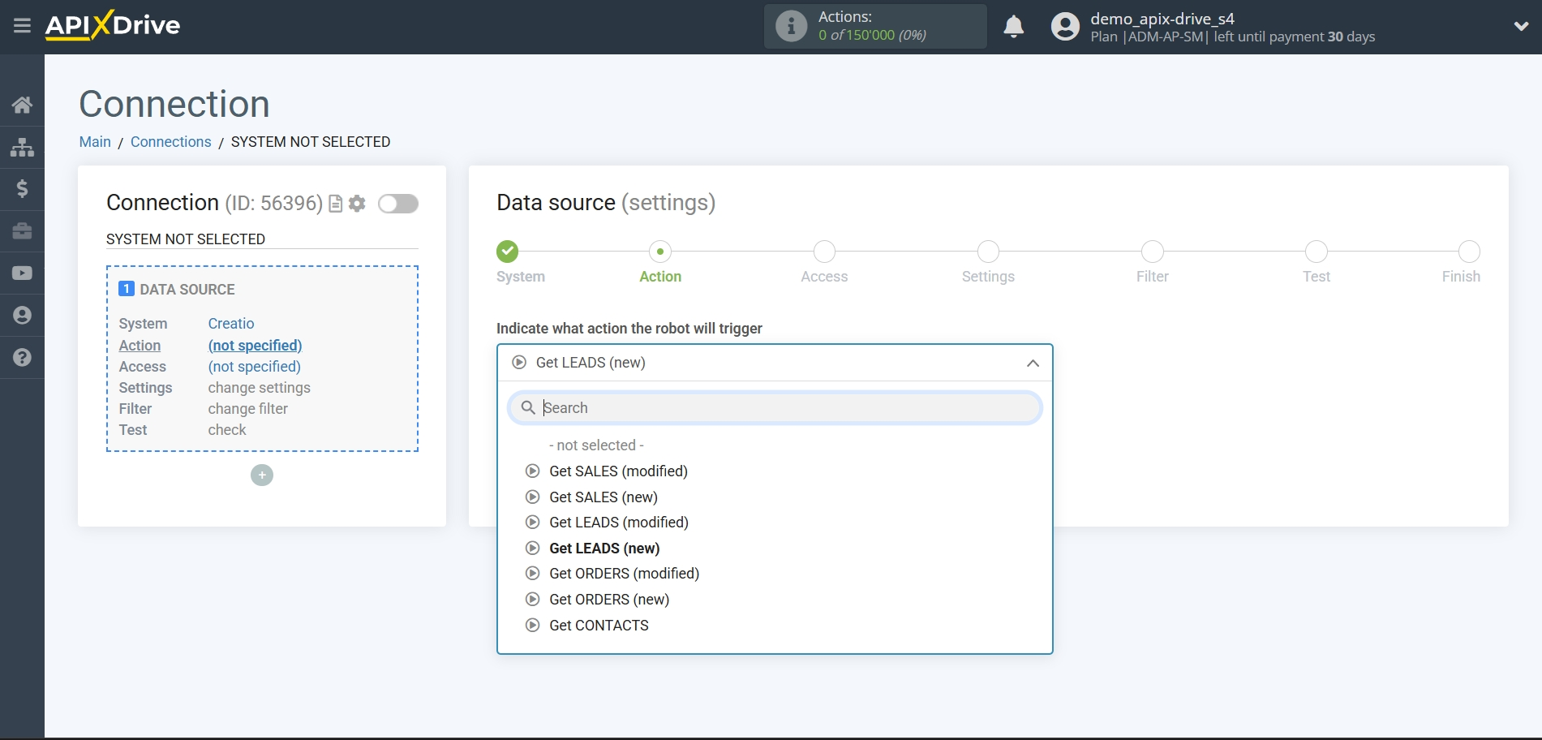Toggle the hamburger menu in top left
This screenshot has height=740, width=1542.
[22, 26]
